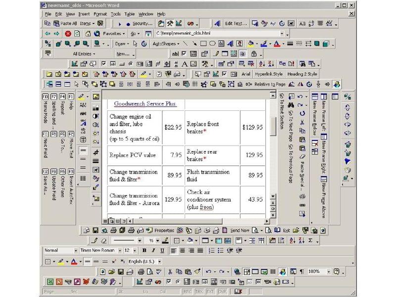Align paragraph text left
The image size is (396, 297).
point(173,250)
